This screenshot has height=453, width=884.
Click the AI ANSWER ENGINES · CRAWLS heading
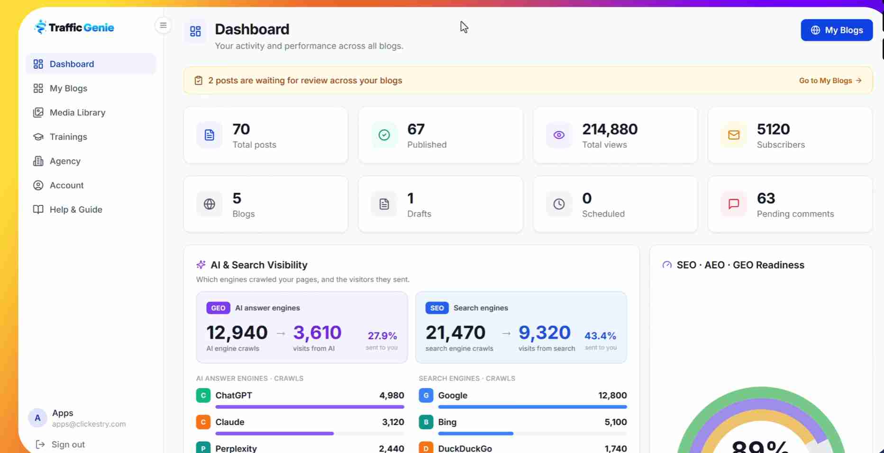[x=250, y=378]
